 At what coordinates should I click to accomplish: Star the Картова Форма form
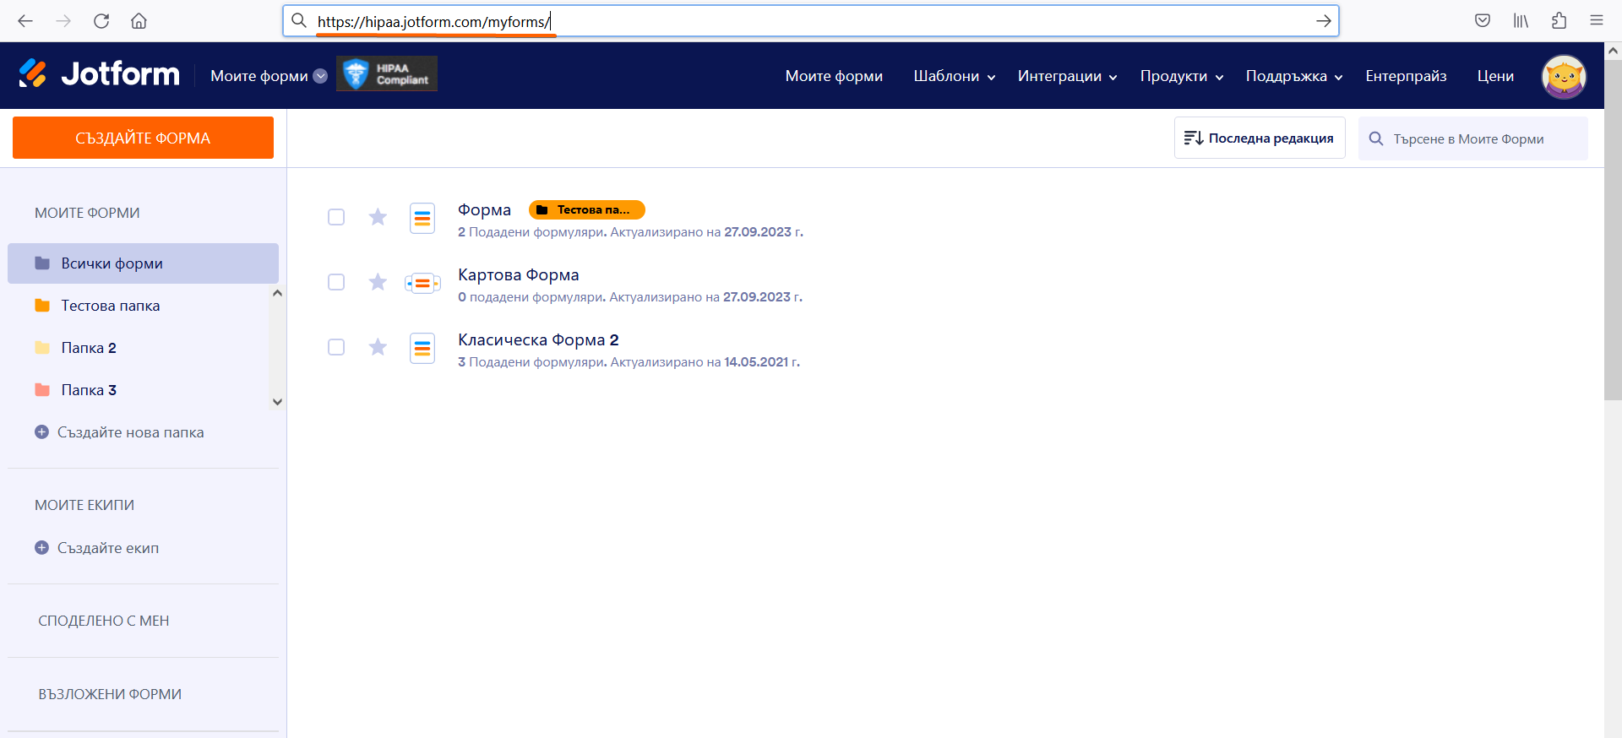378,282
